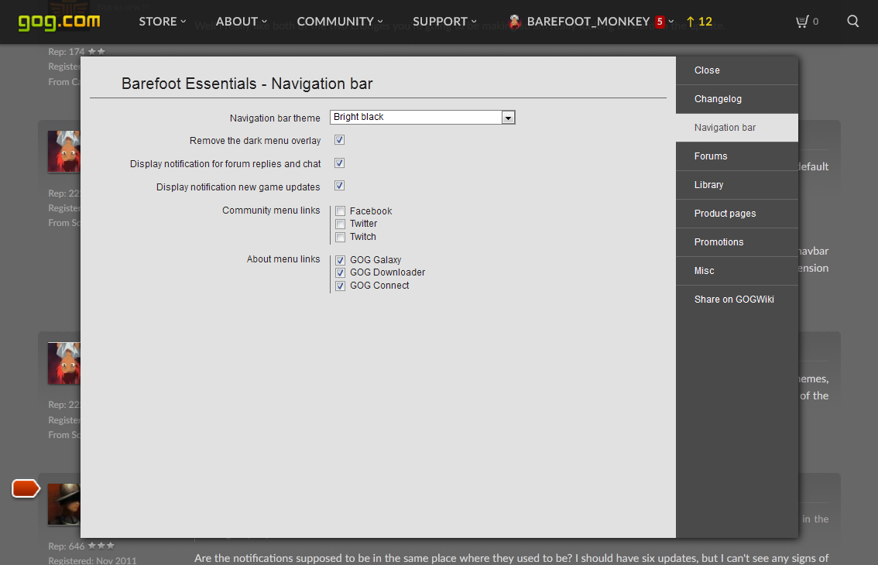Enable the Twitter community link checkbox
Viewport: 878px width, 565px height.
(x=340, y=224)
